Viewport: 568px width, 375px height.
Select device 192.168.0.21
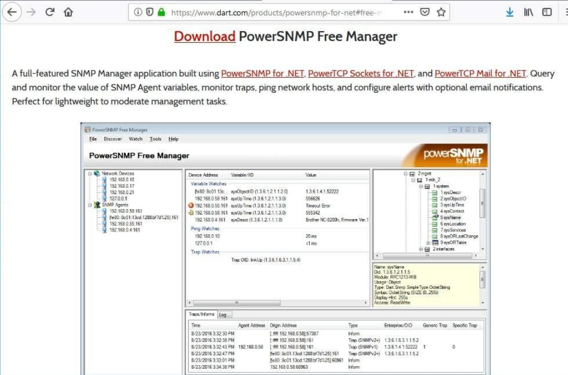pos(122,192)
